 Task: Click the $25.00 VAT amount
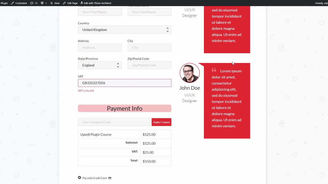(x=148, y=152)
